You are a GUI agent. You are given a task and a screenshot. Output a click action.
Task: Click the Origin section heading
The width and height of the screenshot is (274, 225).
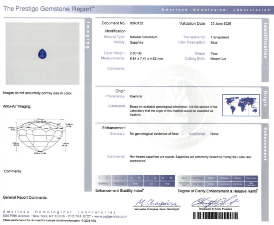[x=120, y=91]
